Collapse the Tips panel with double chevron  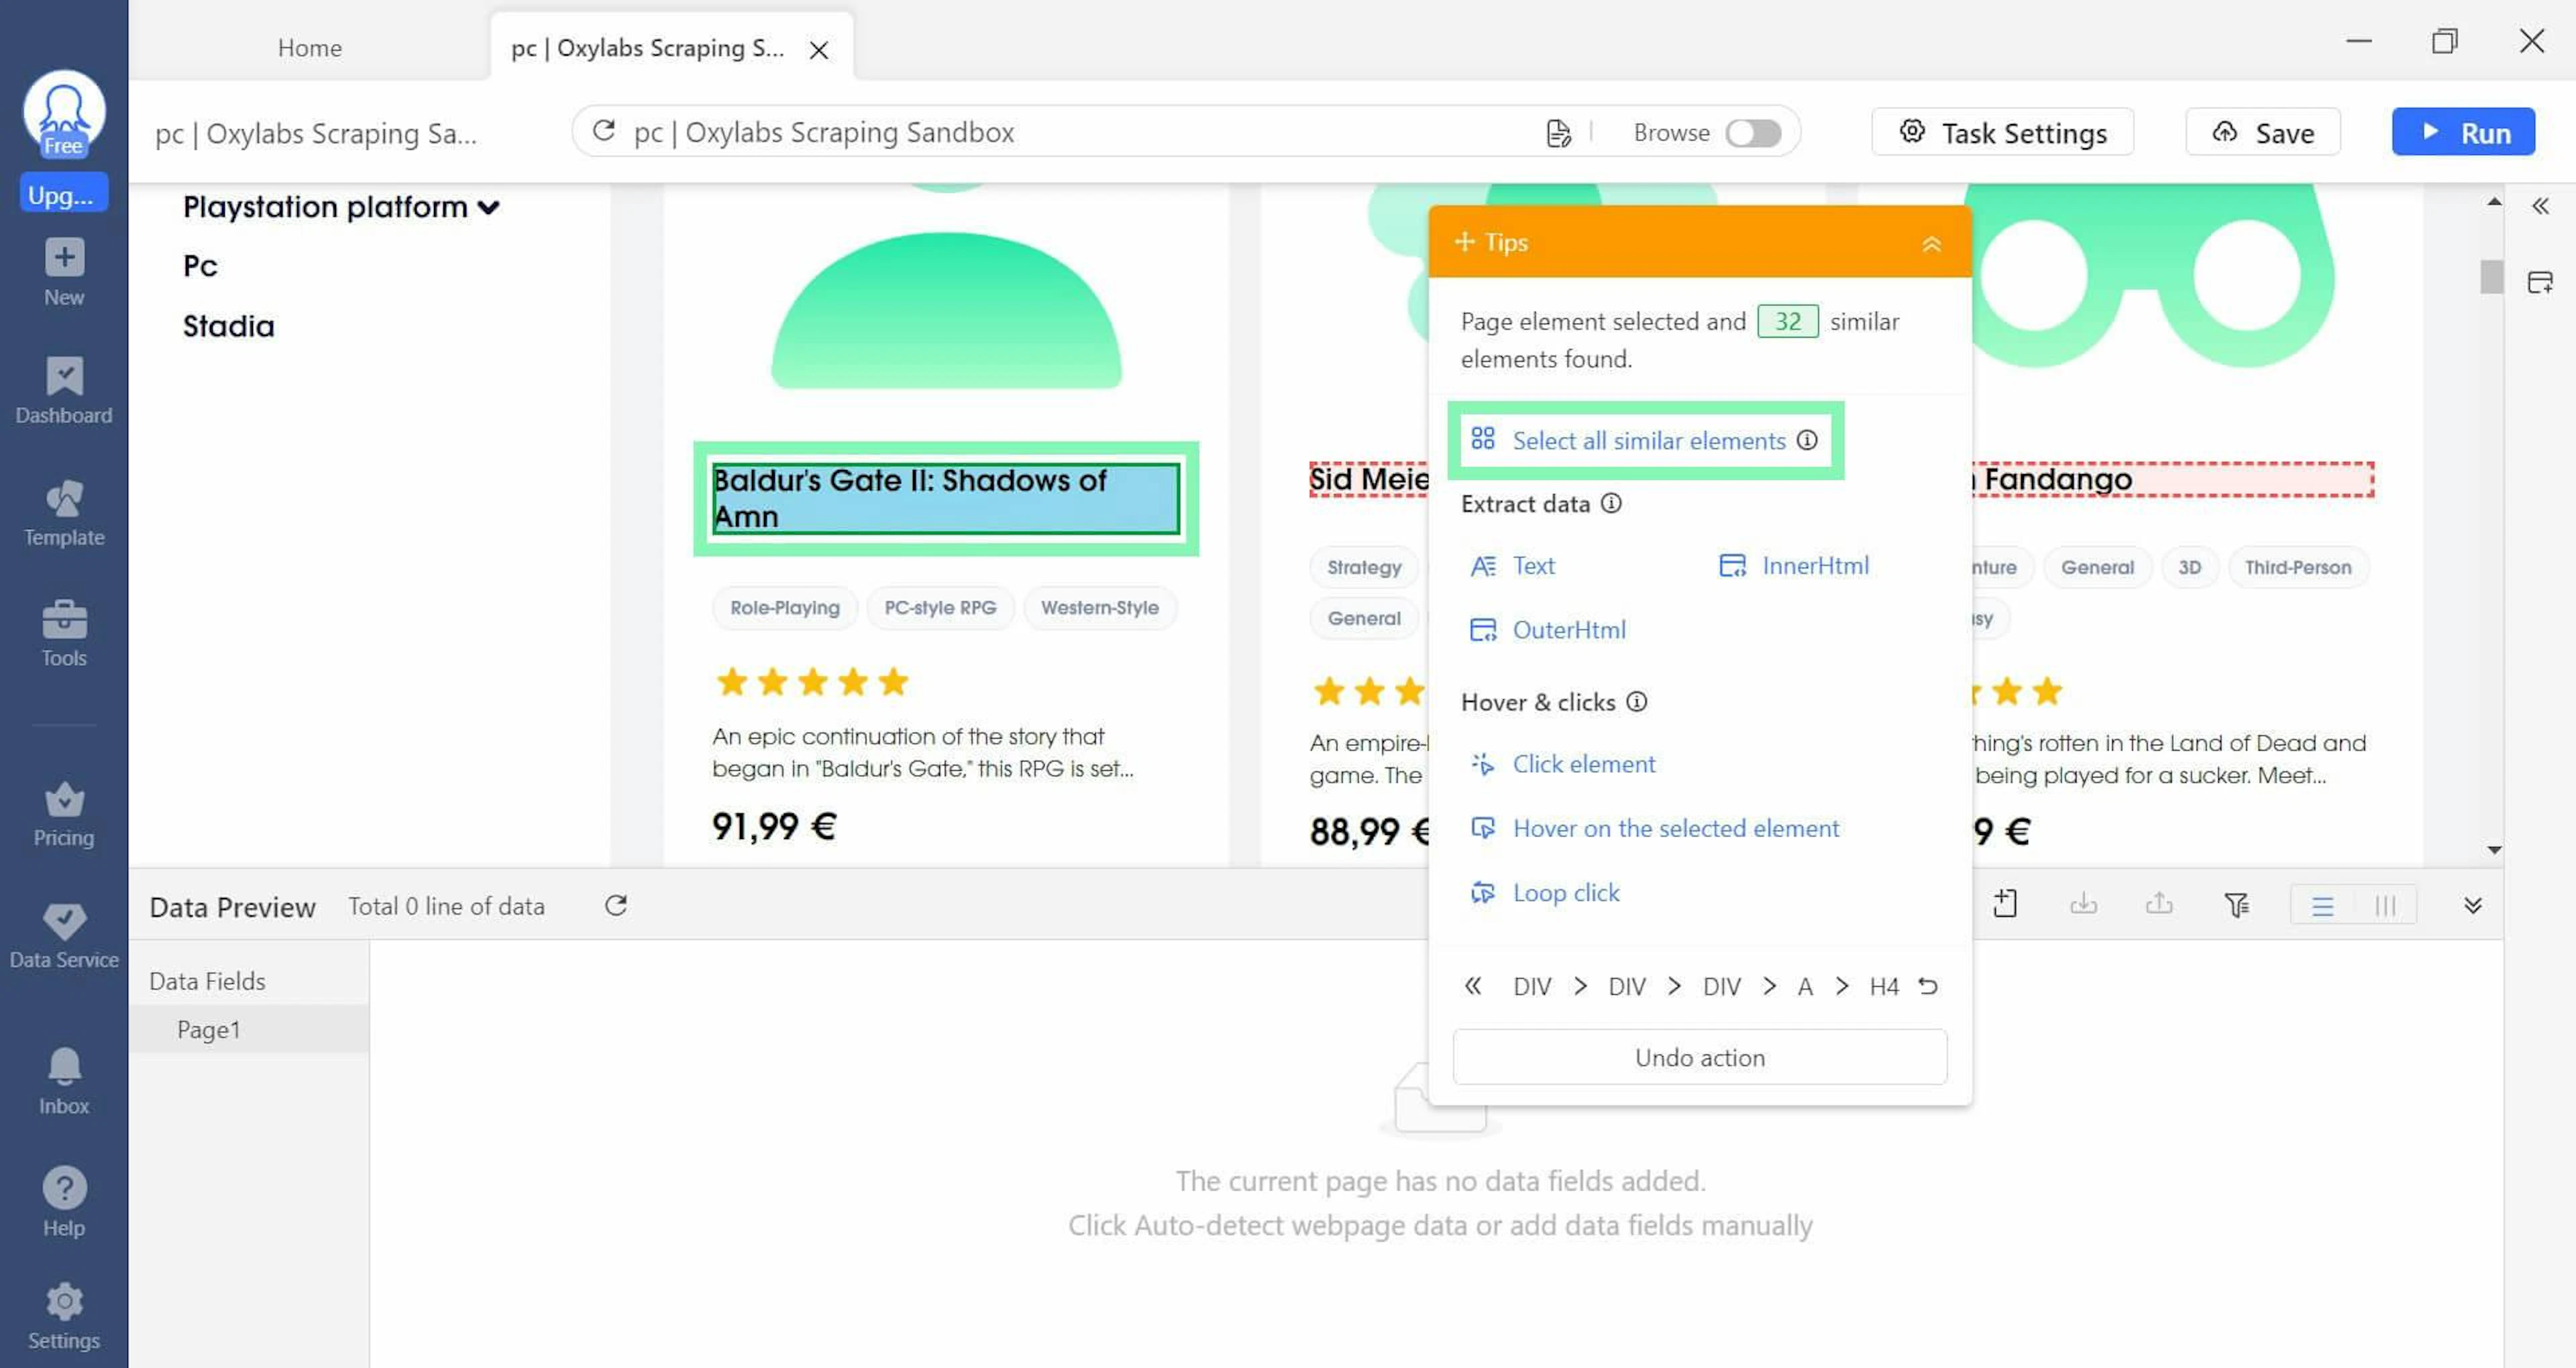point(1932,243)
